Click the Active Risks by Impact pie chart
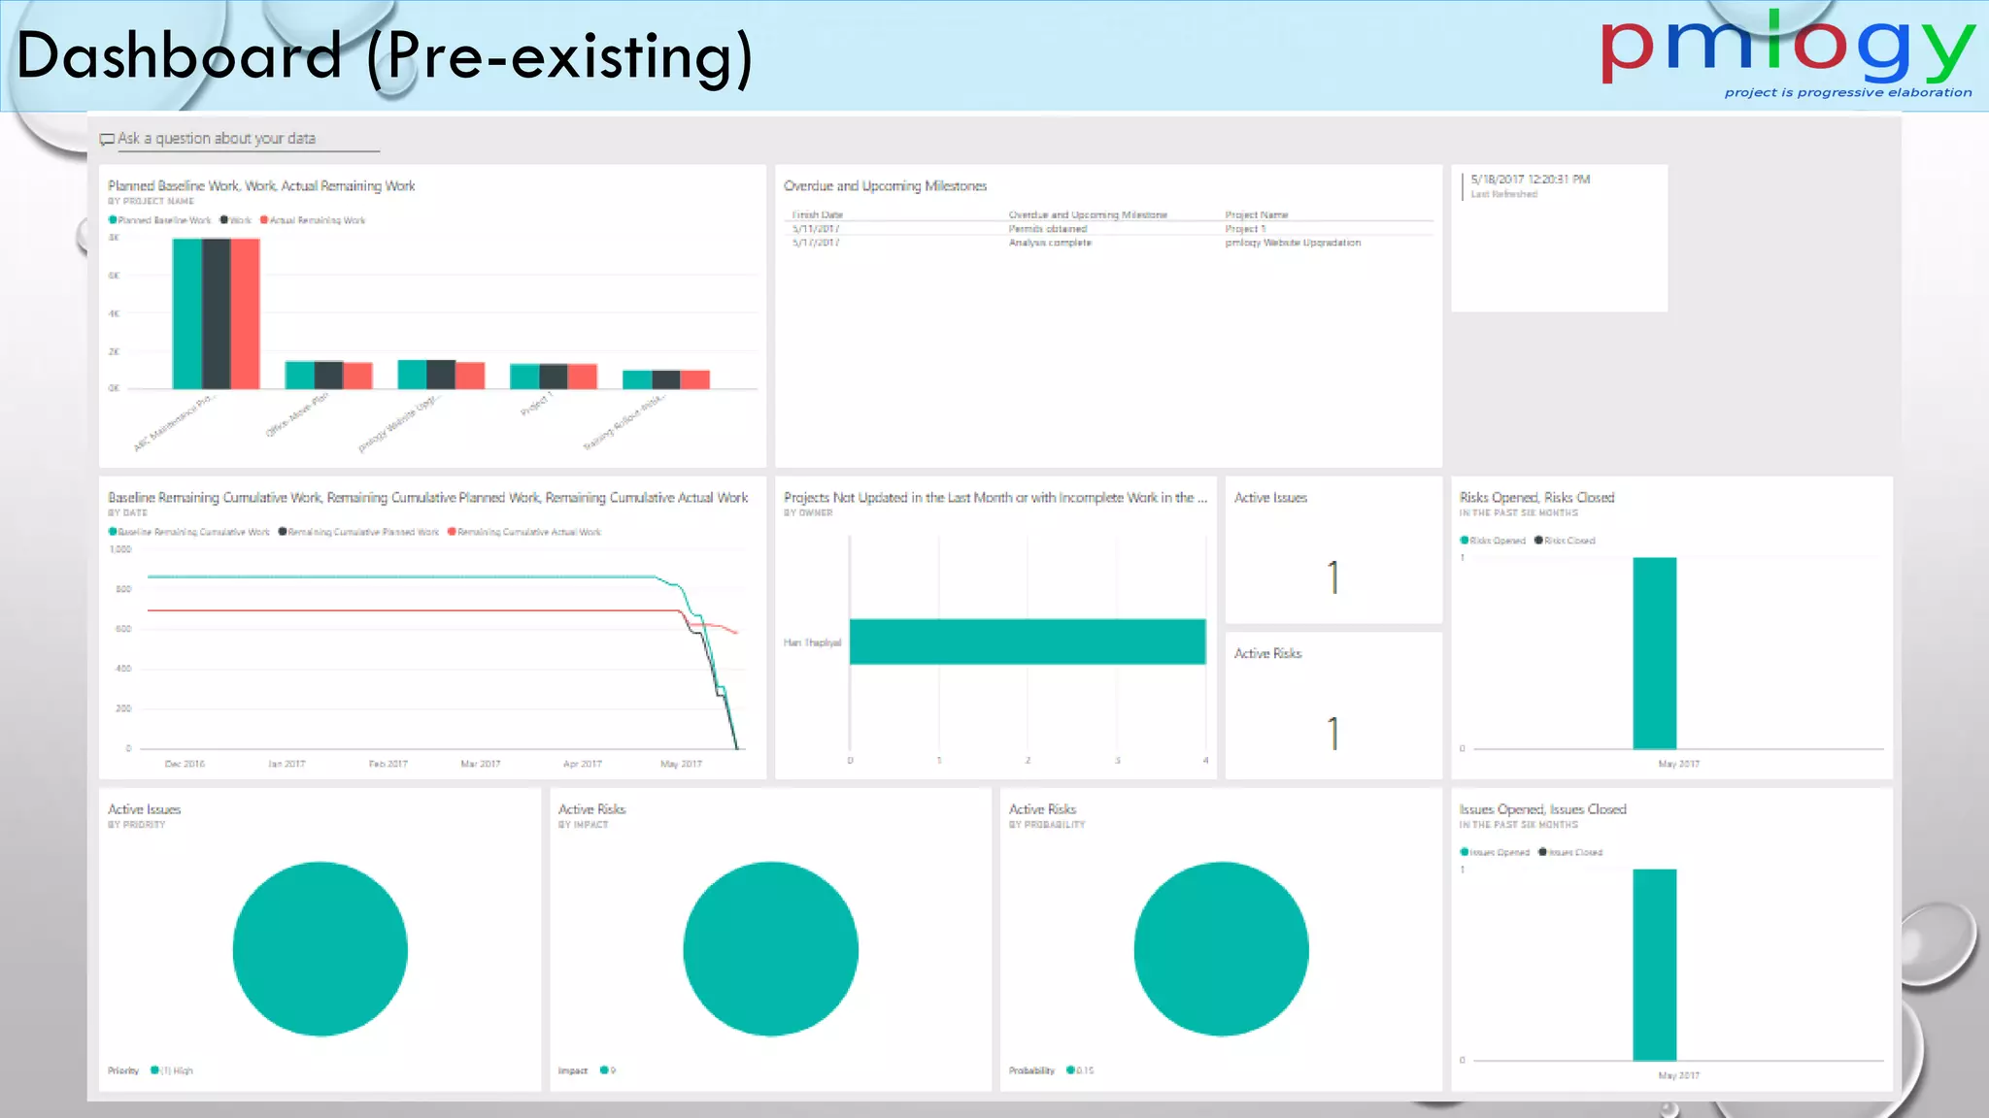Image resolution: width=1989 pixels, height=1118 pixels. point(770,949)
